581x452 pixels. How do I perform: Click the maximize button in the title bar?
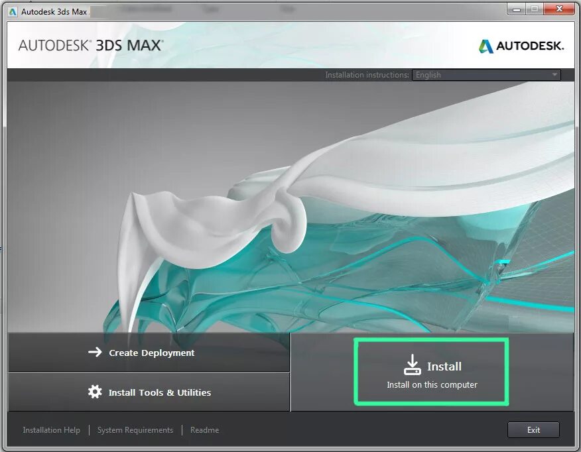pos(535,9)
